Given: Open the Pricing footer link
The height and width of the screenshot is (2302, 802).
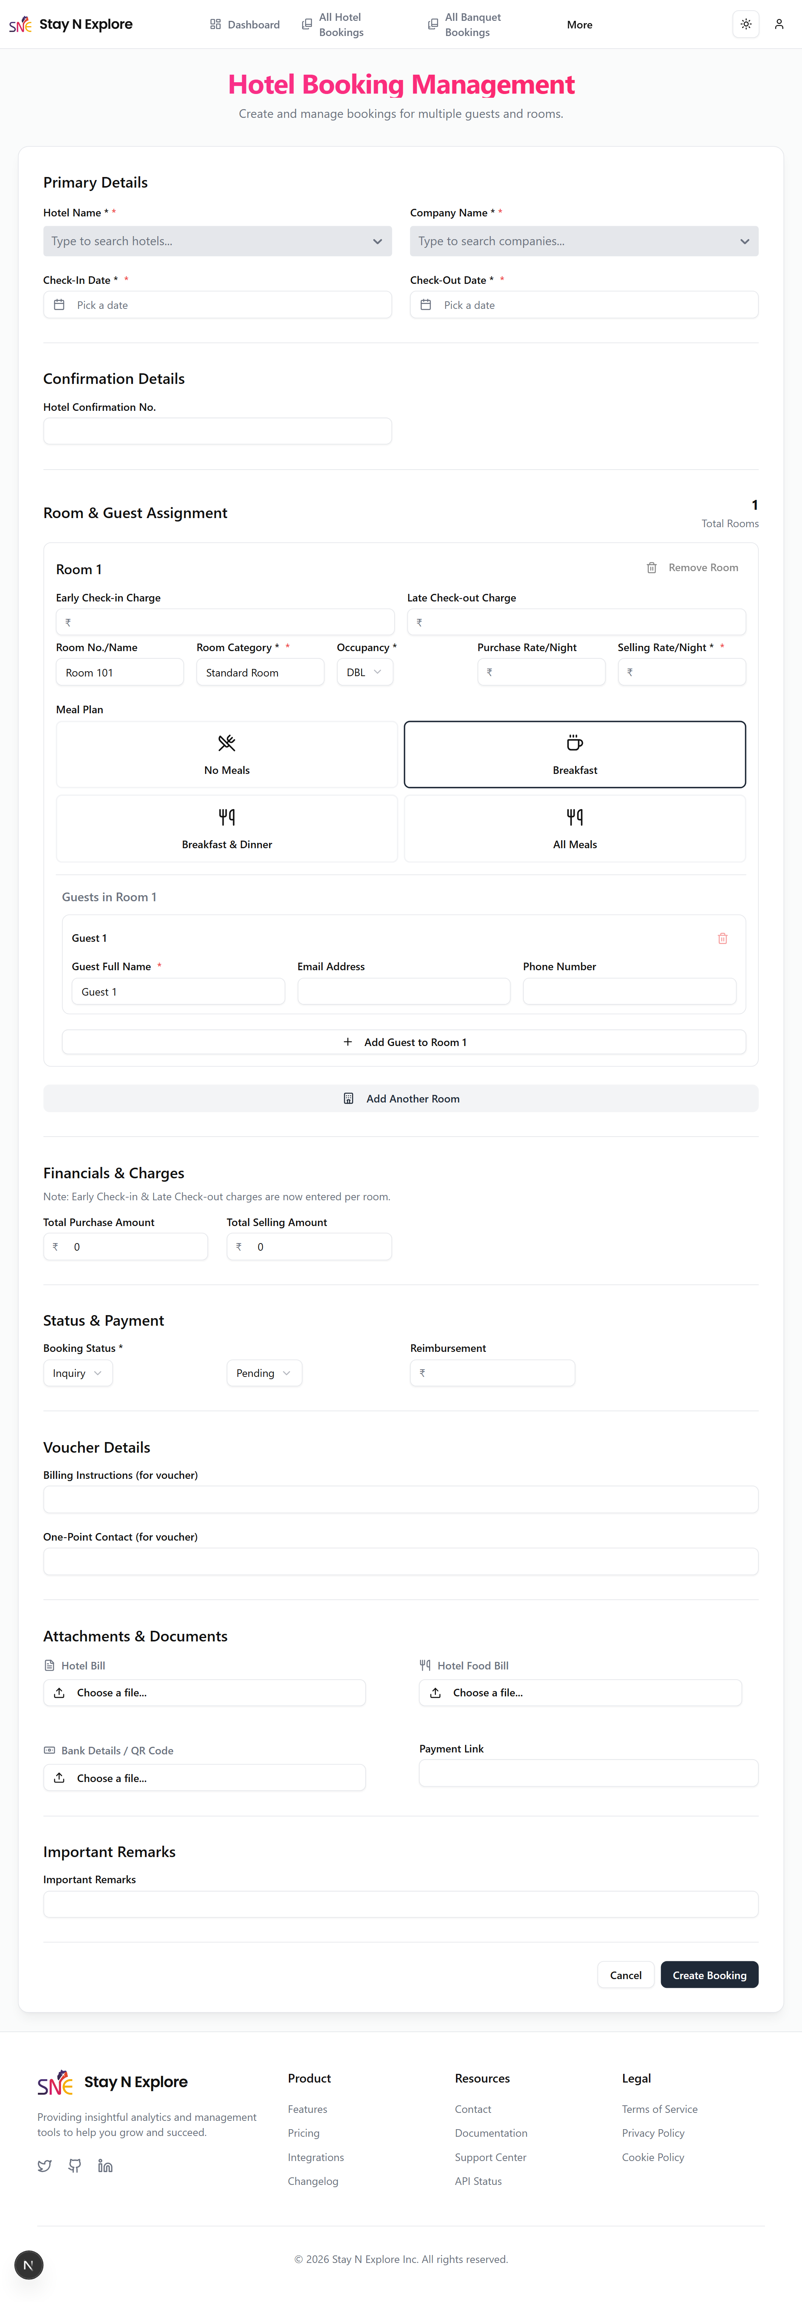Looking at the screenshot, I should click(304, 2133).
